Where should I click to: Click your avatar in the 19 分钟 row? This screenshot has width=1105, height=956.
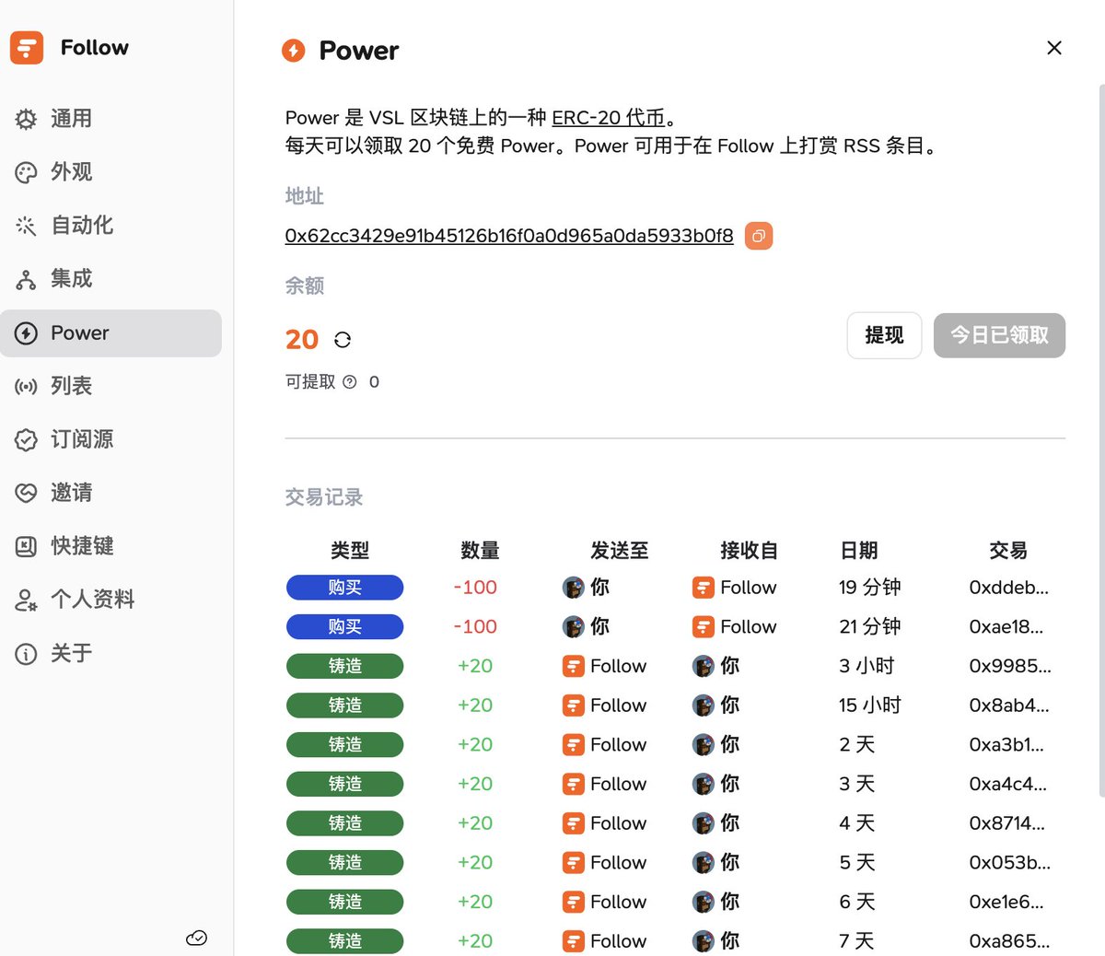click(573, 588)
